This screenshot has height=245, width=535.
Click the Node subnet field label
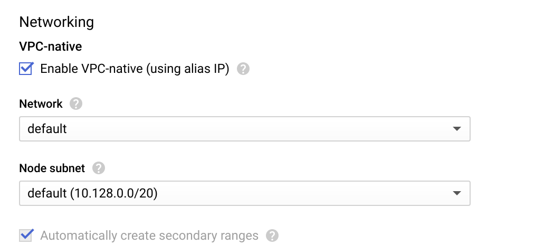click(52, 168)
